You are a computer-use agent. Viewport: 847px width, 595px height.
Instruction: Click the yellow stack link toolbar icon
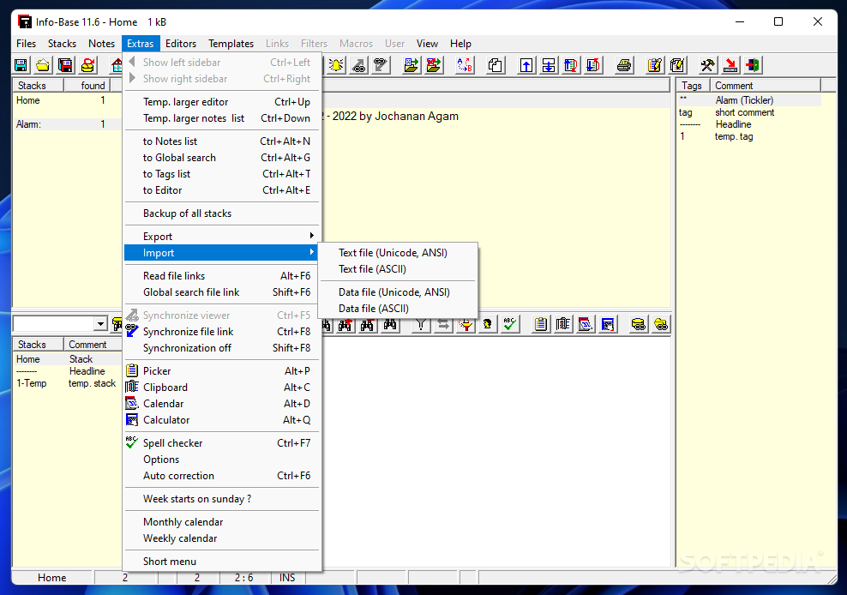pos(638,324)
